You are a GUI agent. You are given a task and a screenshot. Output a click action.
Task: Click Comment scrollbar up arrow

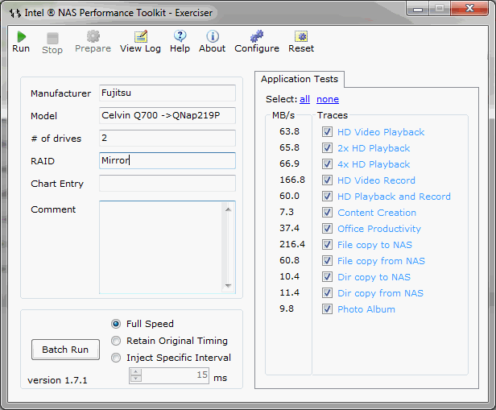coord(228,209)
